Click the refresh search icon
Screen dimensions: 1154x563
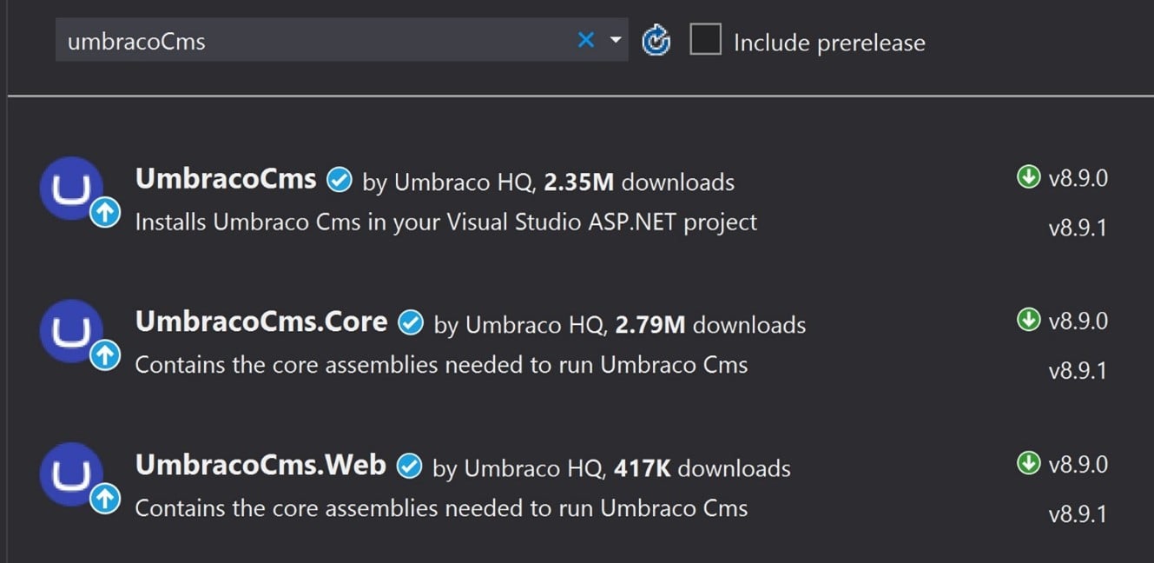[657, 39]
